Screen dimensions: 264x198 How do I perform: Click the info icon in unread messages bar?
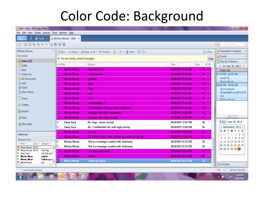point(58,59)
